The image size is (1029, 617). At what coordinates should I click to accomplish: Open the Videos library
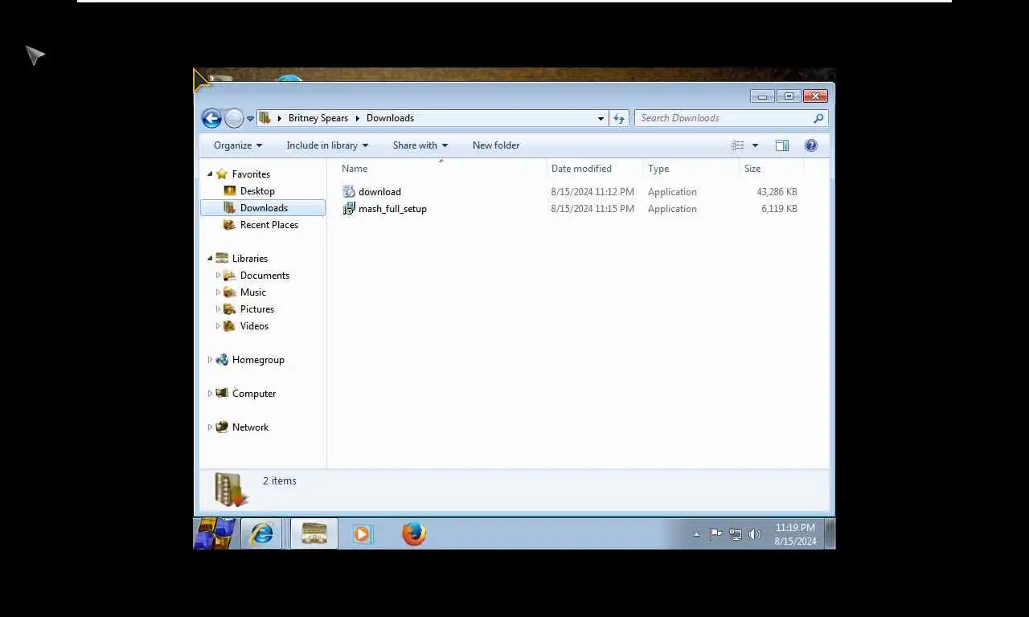tap(254, 326)
